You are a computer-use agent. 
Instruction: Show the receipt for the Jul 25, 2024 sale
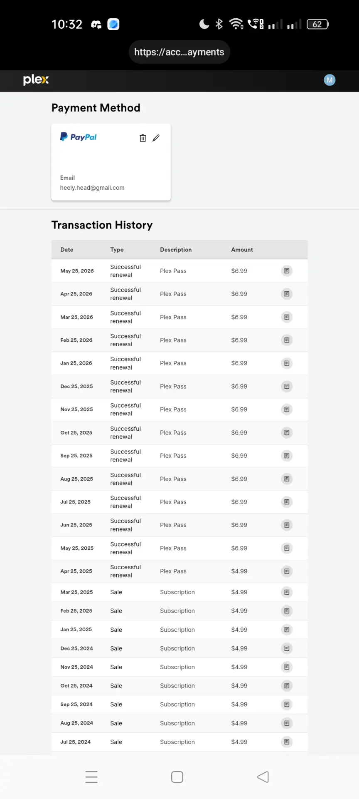[287, 742]
